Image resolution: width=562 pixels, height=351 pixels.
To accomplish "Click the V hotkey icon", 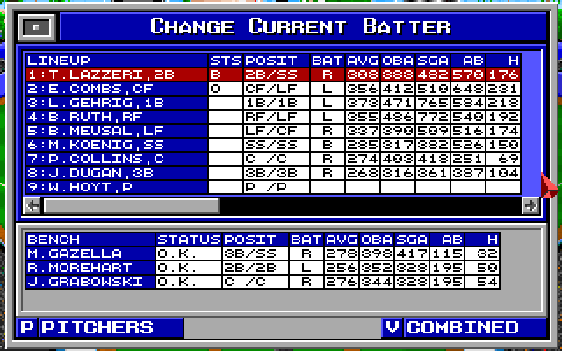I will pyautogui.click(x=393, y=328).
